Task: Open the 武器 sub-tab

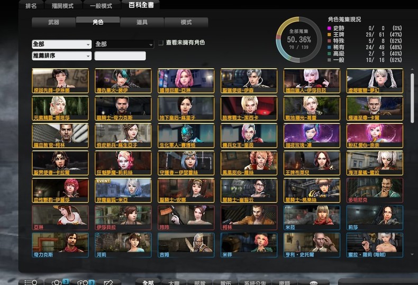Action: 53,22
